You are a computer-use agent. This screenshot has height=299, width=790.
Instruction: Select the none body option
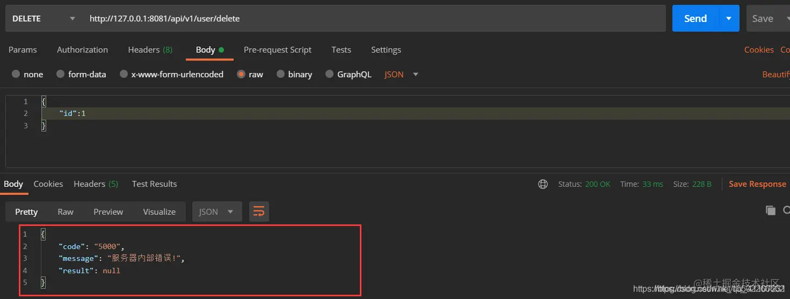click(27, 74)
